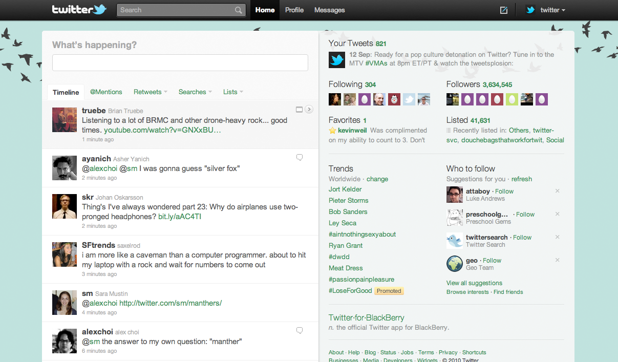Screen dimensions: 618x362
Task: Click the #LoseForGood promoted trend
Action: (x=350, y=290)
